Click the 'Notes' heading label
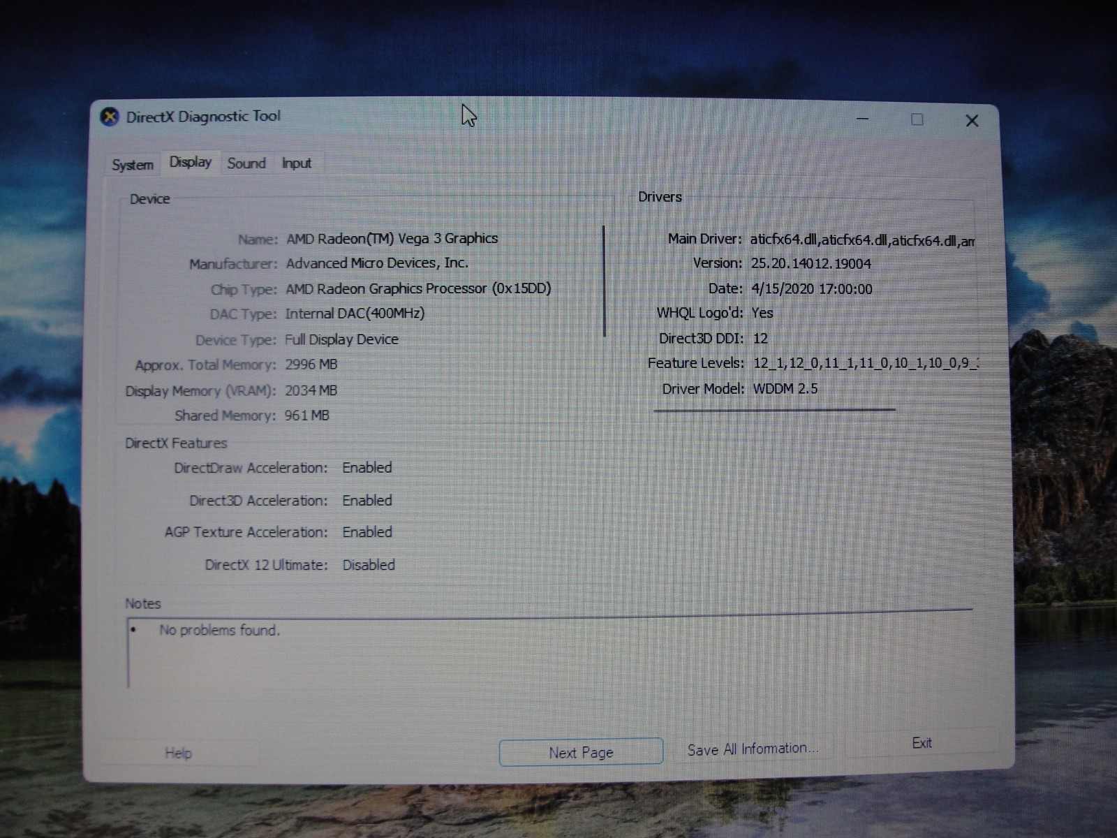The width and height of the screenshot is (1117, 838). (142, 603)
